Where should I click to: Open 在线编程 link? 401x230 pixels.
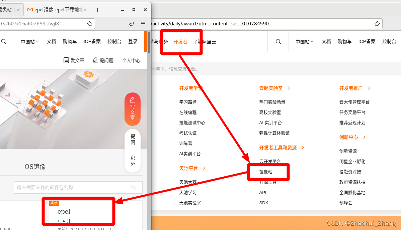click(188, 112)
